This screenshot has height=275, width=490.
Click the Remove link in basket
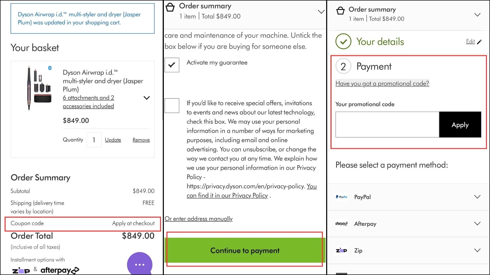pos(141,140)
